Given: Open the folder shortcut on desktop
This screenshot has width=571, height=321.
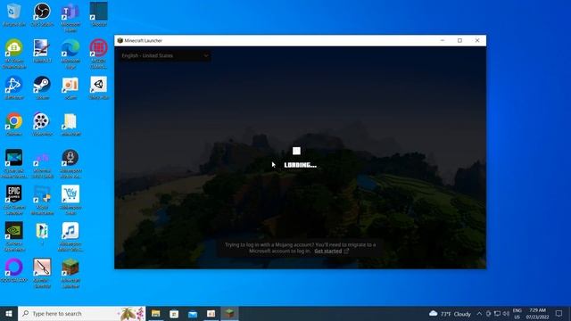Looking at the screenshot, I should coord(70,121).
